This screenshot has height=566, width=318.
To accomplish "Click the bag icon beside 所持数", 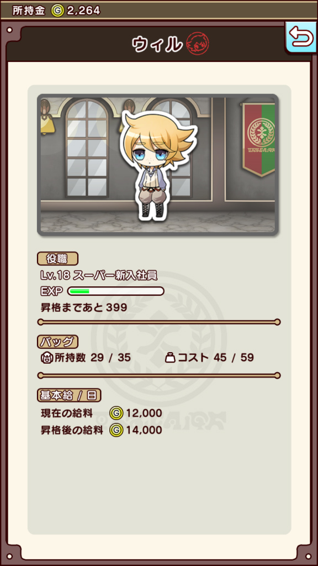I will [x=47, y=358].
